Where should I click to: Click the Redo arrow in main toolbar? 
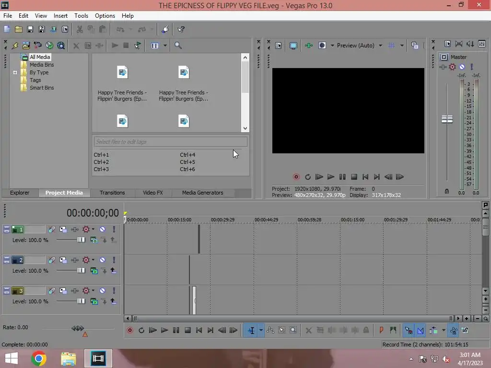[x=142, y=29]
